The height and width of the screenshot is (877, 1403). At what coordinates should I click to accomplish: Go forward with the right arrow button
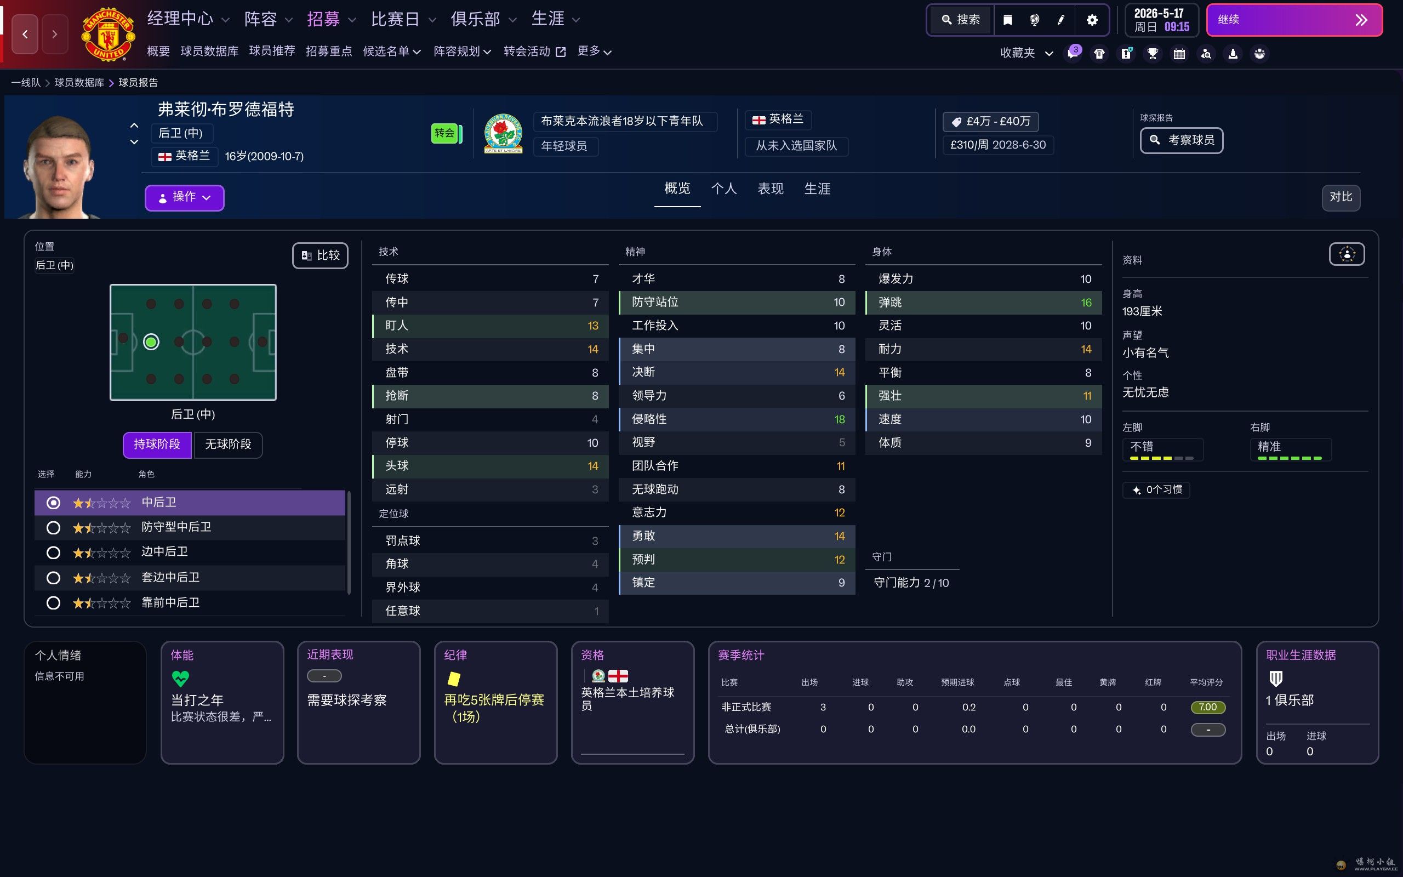click(54, 34)
